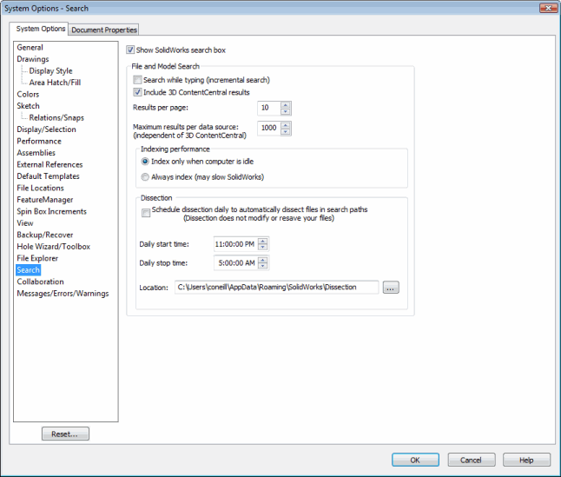Switch to Document Properties tab
Viewport: 561px width, 477px height.
coord(104,30)
